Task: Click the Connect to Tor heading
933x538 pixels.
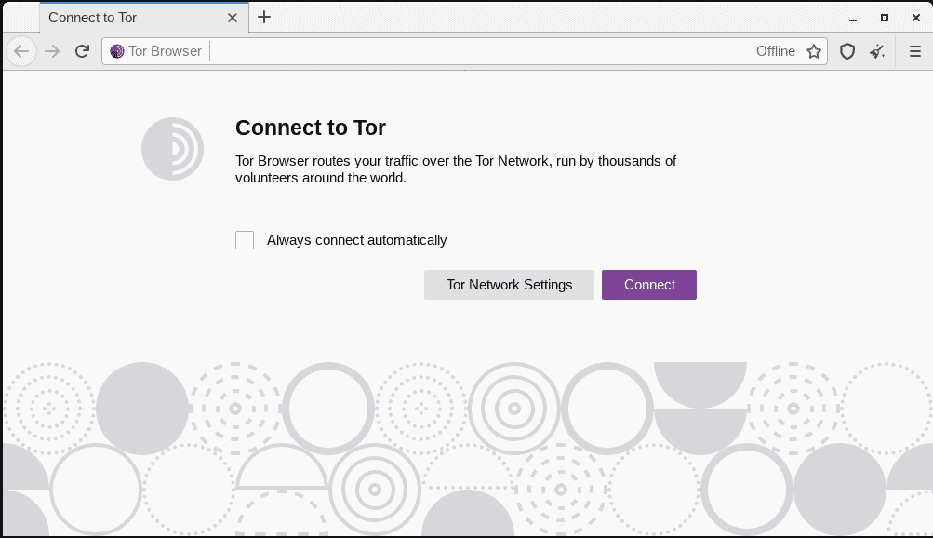Action: (x=311, y=128)
